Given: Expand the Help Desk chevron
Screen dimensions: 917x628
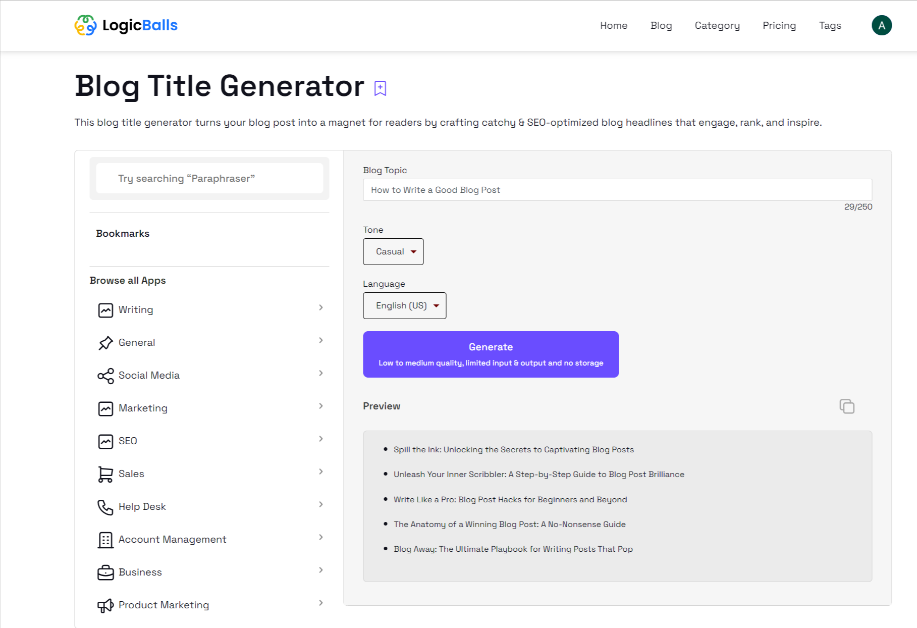Looking at the screenshot, I should 321,504.
